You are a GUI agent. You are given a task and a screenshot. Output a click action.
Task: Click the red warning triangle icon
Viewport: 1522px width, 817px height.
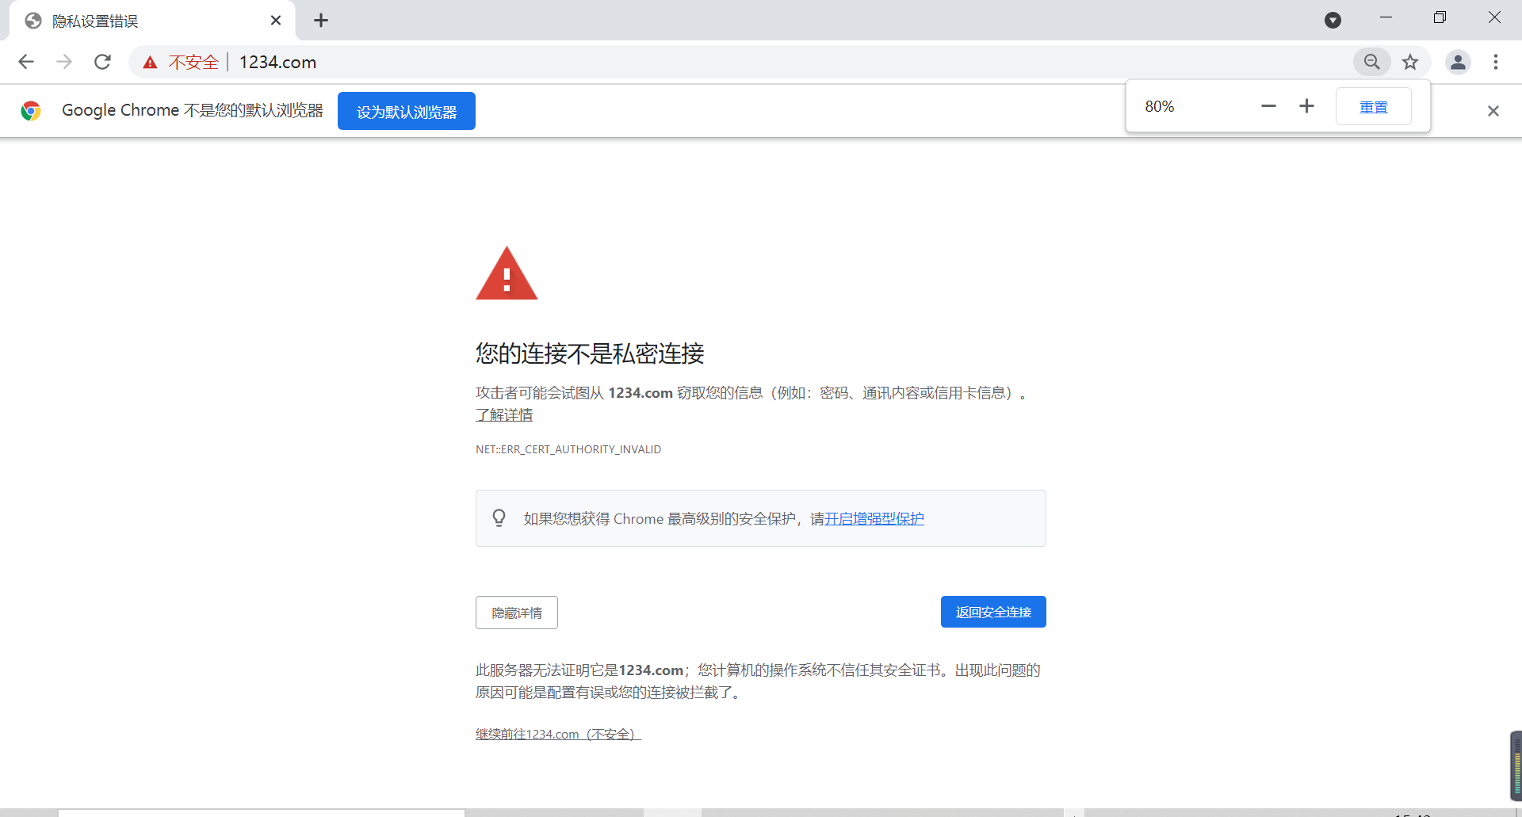(507, 273)
